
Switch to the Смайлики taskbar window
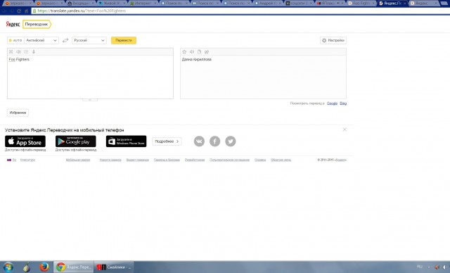(x=114, y=267)
